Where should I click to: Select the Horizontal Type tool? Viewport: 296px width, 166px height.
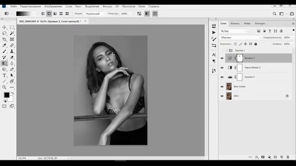[4, 76]
